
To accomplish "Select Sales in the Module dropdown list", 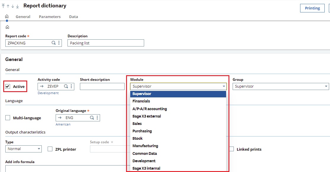I will coord(138,123).
